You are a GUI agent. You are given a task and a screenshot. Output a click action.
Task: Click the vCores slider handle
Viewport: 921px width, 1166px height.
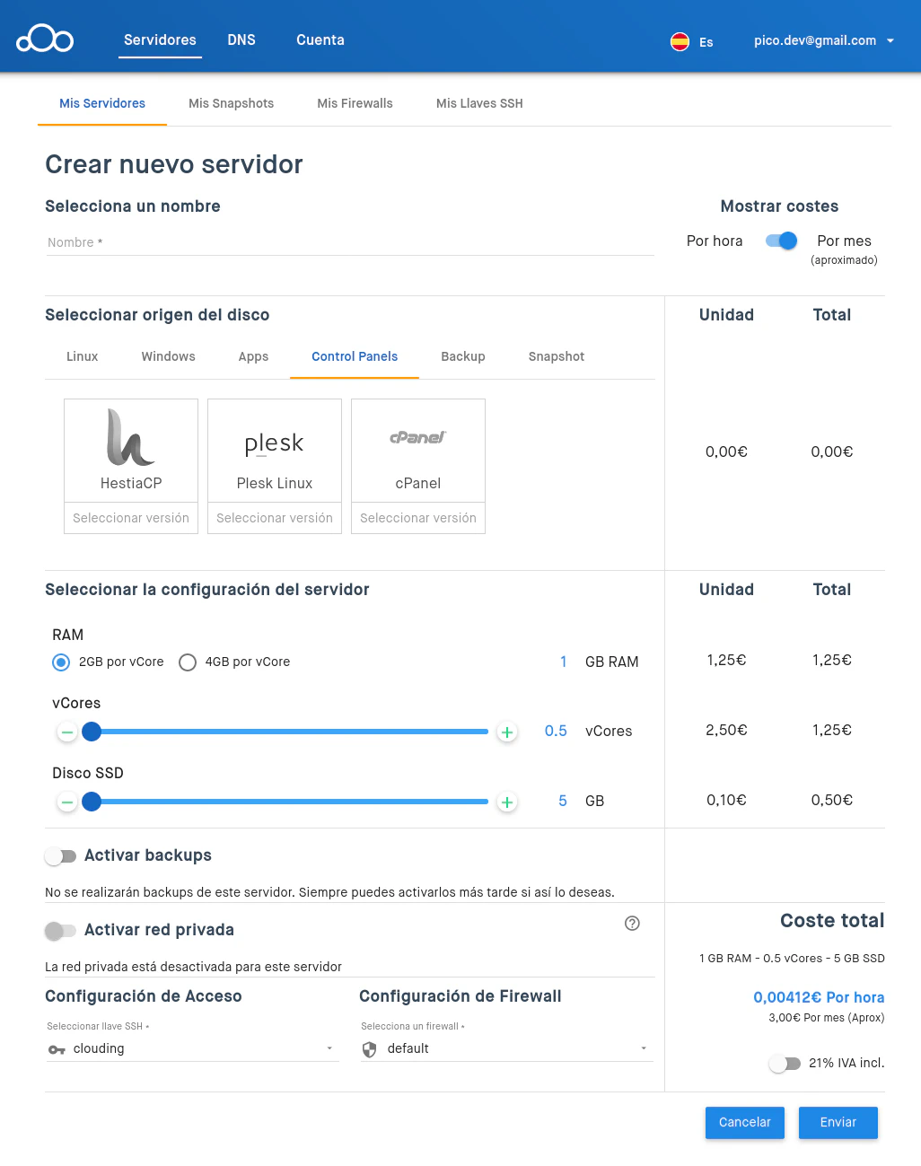click(x=92, y=732)
